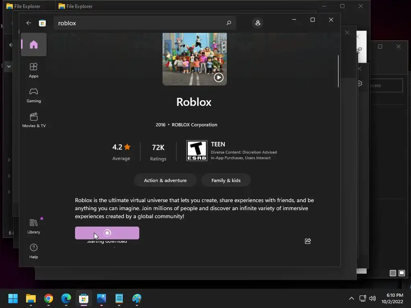
Task: Open Notepad from the taskbar
Action: point(119,298)
